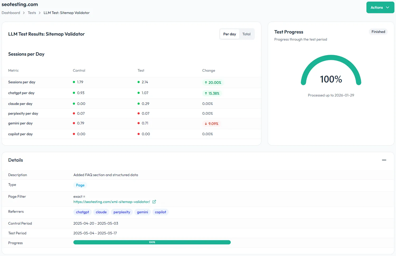This screenshot has width=396, height=256.
Task: Open the Actions dropdown menu
Action: 380,7
